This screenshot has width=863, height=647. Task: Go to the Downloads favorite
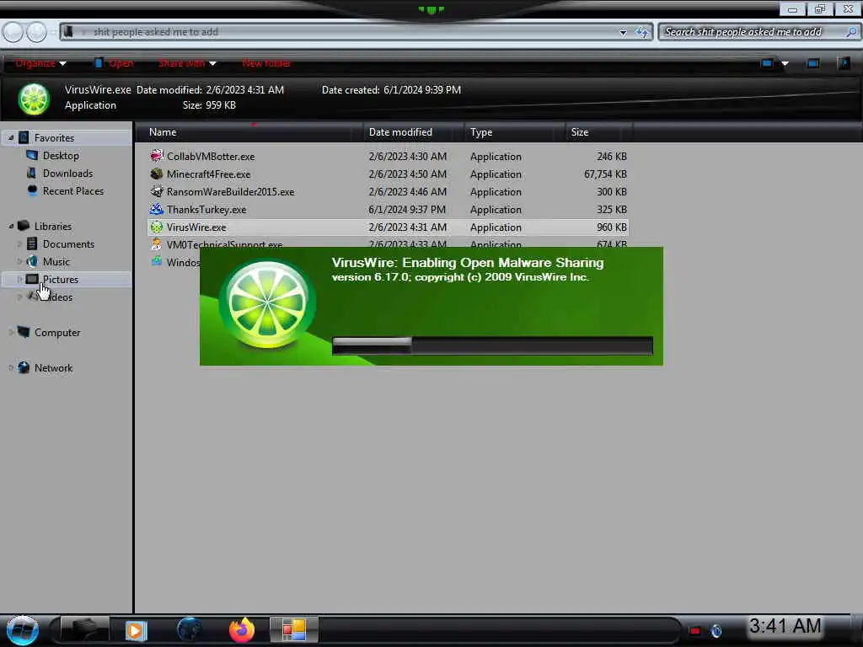67,174
